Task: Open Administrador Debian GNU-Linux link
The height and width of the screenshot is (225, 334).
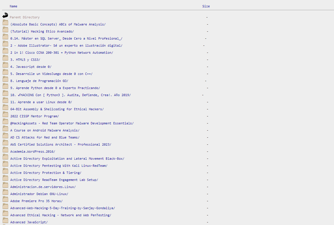Action: [39, 194]
